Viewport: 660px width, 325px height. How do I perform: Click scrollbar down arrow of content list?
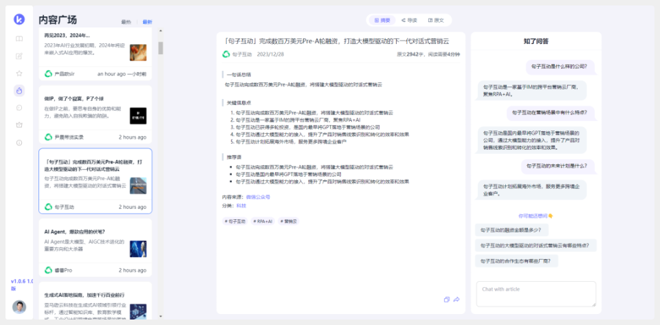pyautogui.click(x=161, y=316)
